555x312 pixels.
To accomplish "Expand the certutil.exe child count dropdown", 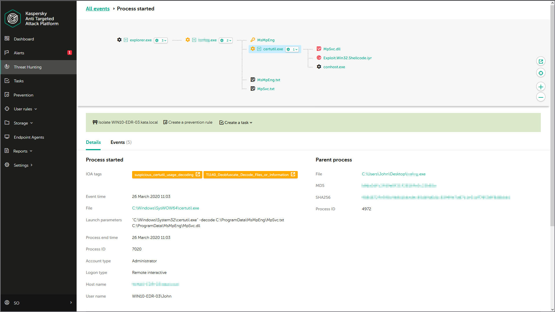I will point(292,49).
